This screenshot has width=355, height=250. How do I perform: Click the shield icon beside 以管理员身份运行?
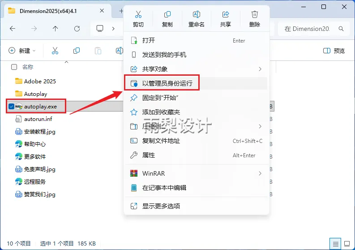[134, 83]
